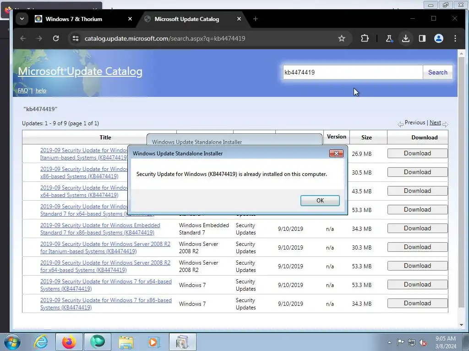This screenshot has height=351, width=469.
Task: Download Windows 7 x64 update
Action: [x=417, y=285]
